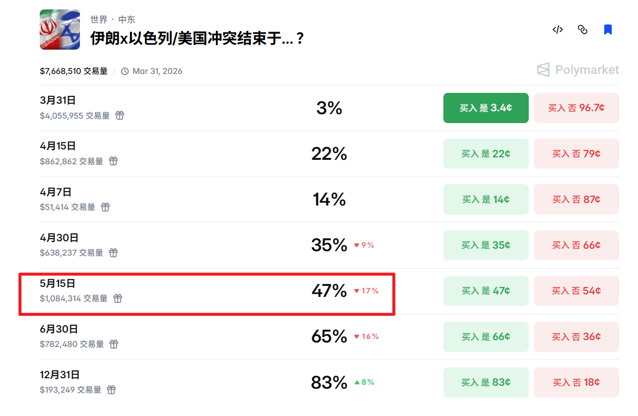Screen dimensions: 638x416
Task: Expand the 6月30日 outcome row
Action: (x=59, y=329)
